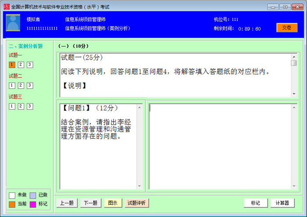Select question 3 under 试题一
Screen dimensions: 307x217
[x=29, y=65]
